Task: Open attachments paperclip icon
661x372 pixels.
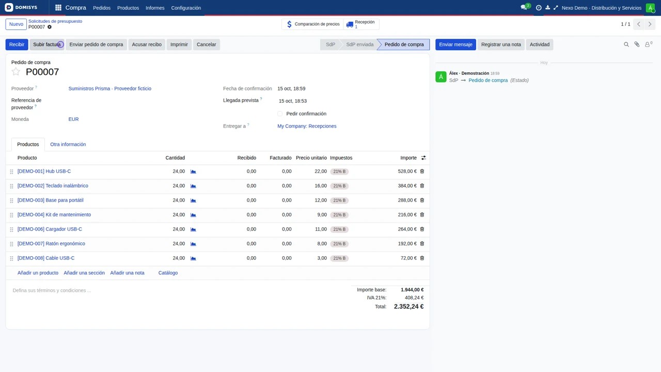Action: coord(637,44)
